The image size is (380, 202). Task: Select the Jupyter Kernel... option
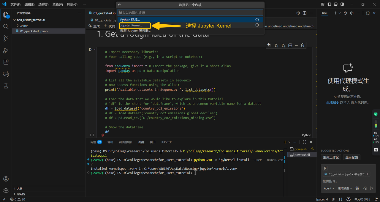click(x=131, y=25)
